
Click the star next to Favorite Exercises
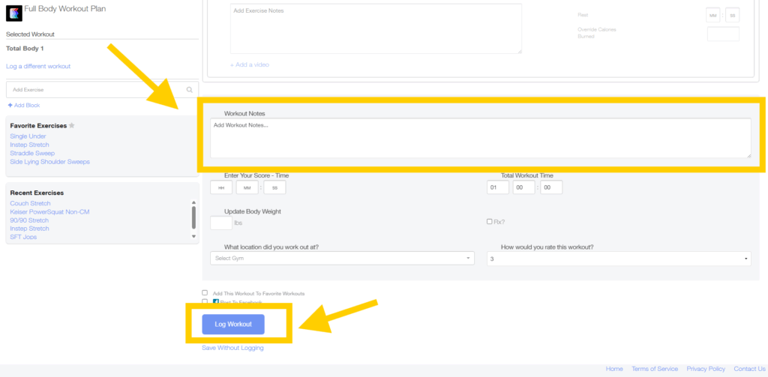click(x=72, y=125)
